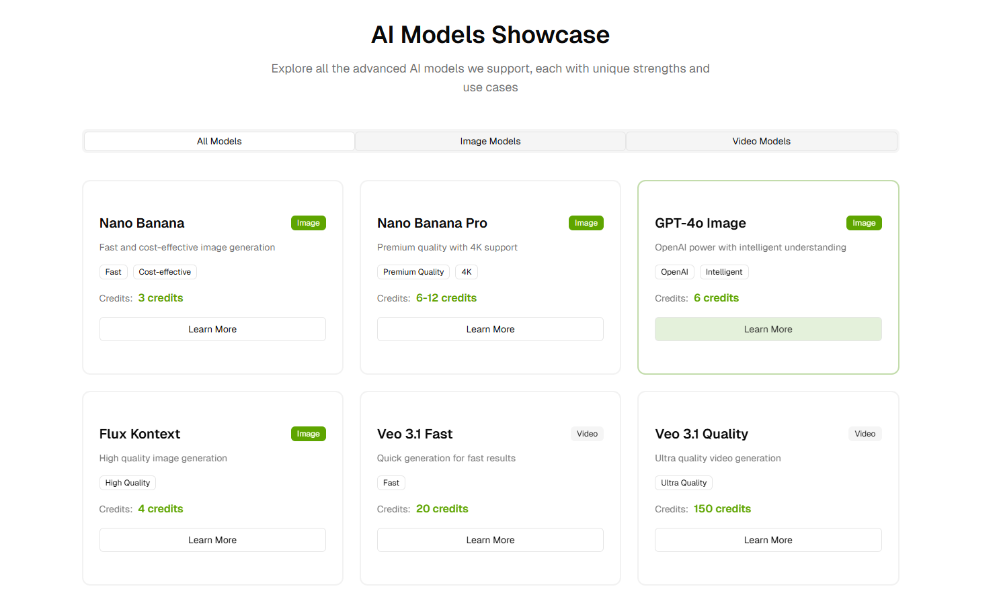Click the 4K tag on Nano Banana Pro
999x599 pixels.
467,272
